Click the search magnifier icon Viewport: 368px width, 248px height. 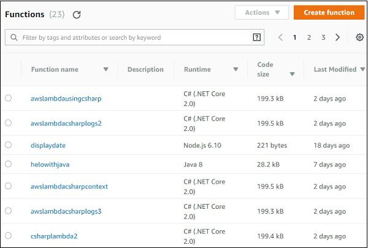click(x=13, y=37)
